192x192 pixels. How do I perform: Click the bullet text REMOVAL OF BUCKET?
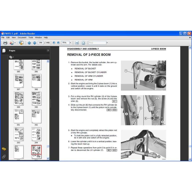85,69
